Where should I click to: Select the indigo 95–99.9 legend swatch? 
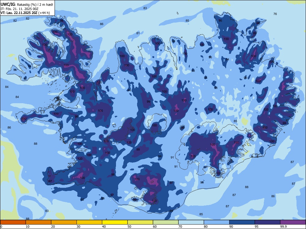(267, 222)
